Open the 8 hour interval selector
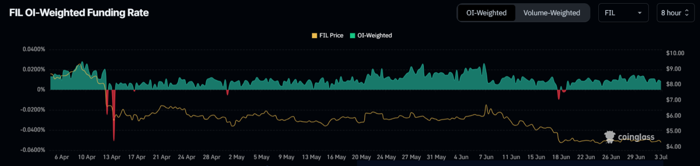The height and width of the screenshot is (166, 700). point(675,13)
